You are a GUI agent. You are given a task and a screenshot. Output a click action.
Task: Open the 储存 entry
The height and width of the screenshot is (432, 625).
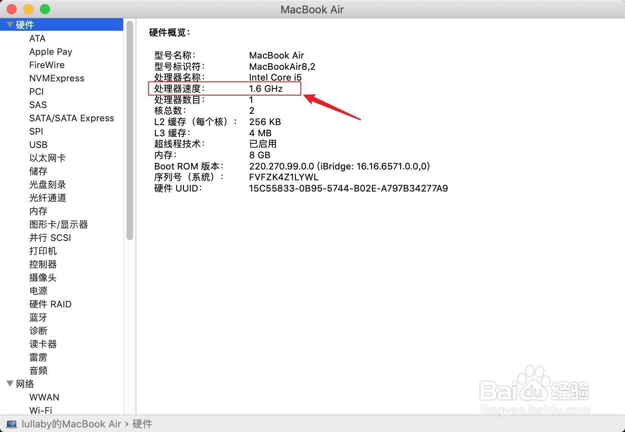(x=38, y=171)
